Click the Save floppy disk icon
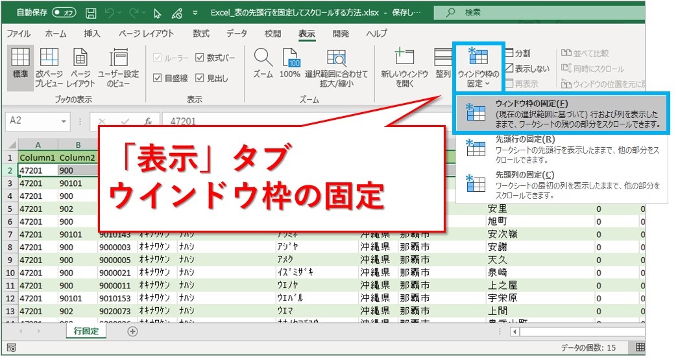Screen dimensions: 678x359 point(91,13)
